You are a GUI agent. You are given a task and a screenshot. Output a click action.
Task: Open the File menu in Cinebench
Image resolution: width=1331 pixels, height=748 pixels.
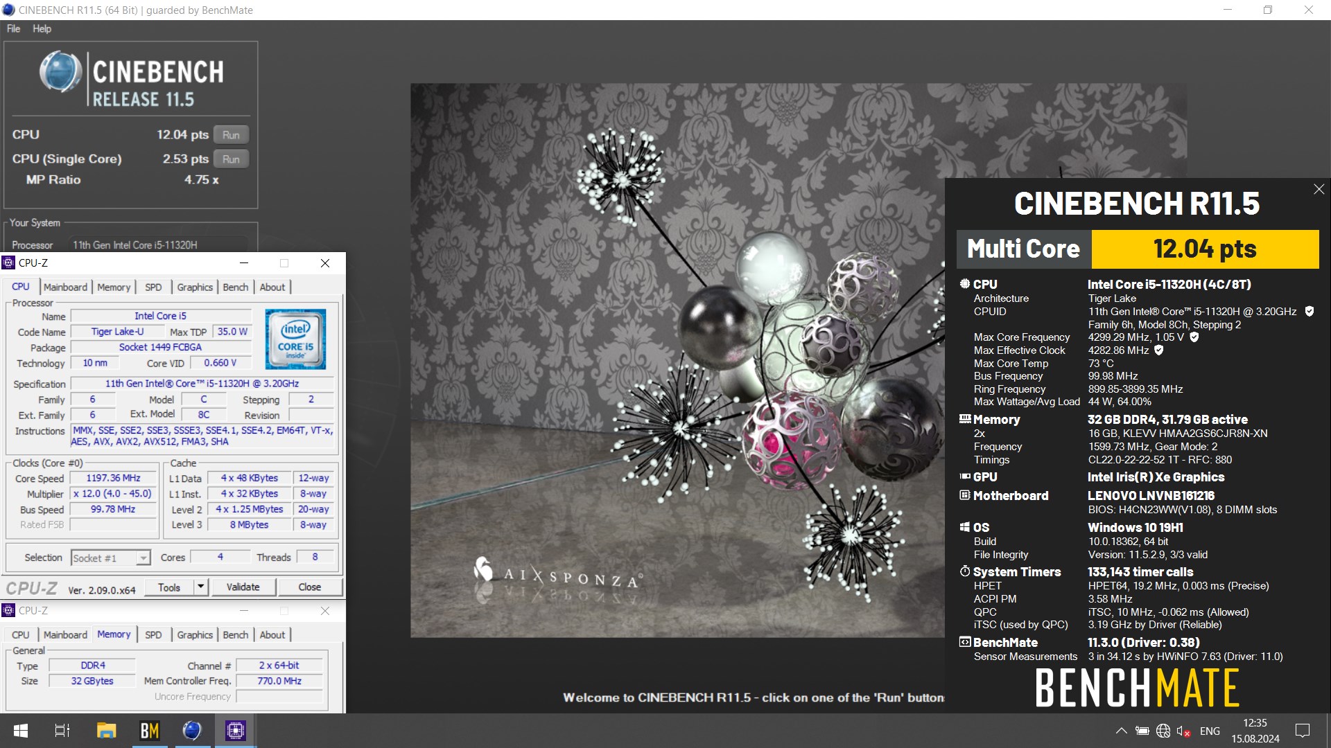[13, 28]
